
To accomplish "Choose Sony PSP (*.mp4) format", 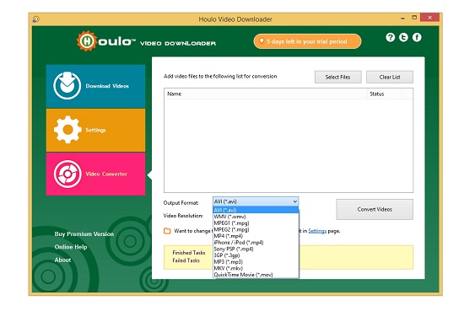I will (x=256, y=249).
